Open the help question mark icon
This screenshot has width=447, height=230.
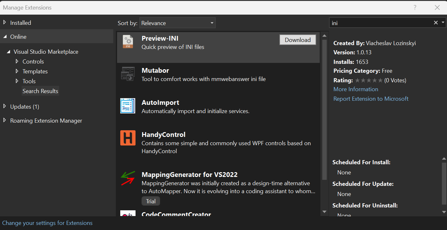[x=415, y=7]
